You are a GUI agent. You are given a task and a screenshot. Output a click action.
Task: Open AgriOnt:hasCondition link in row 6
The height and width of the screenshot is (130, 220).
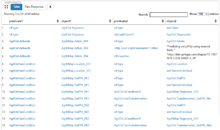click(22, 64)
